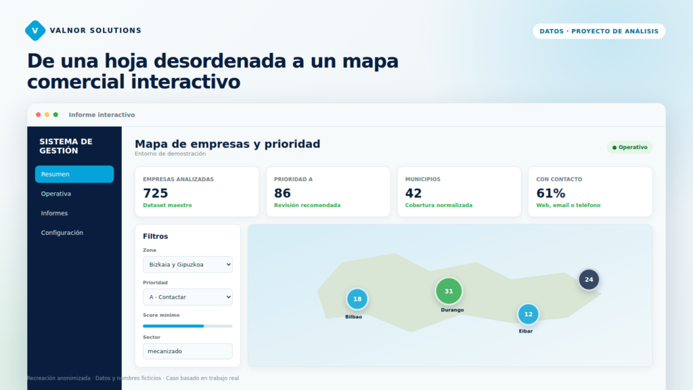Select the Durango map marker 31
The width and height of the screenshot is (693, 390).
[449, 291]
